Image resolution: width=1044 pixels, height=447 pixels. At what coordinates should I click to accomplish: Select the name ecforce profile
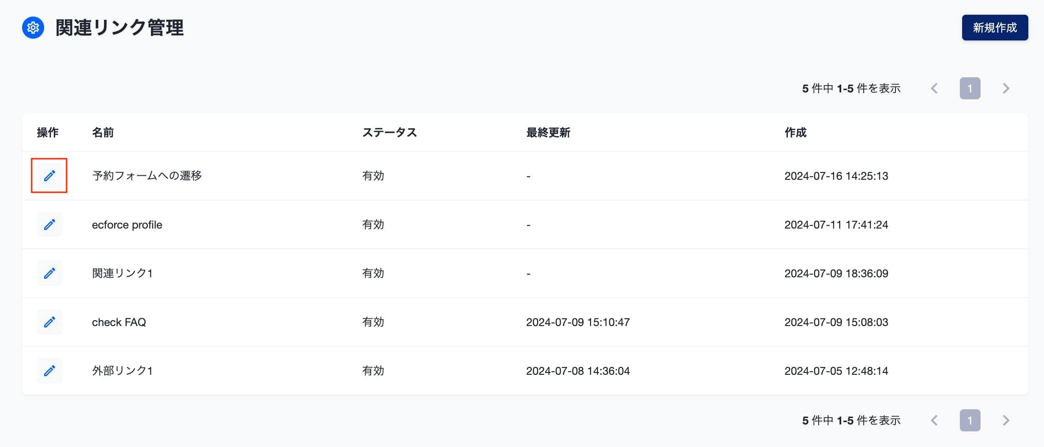point(127,225)
